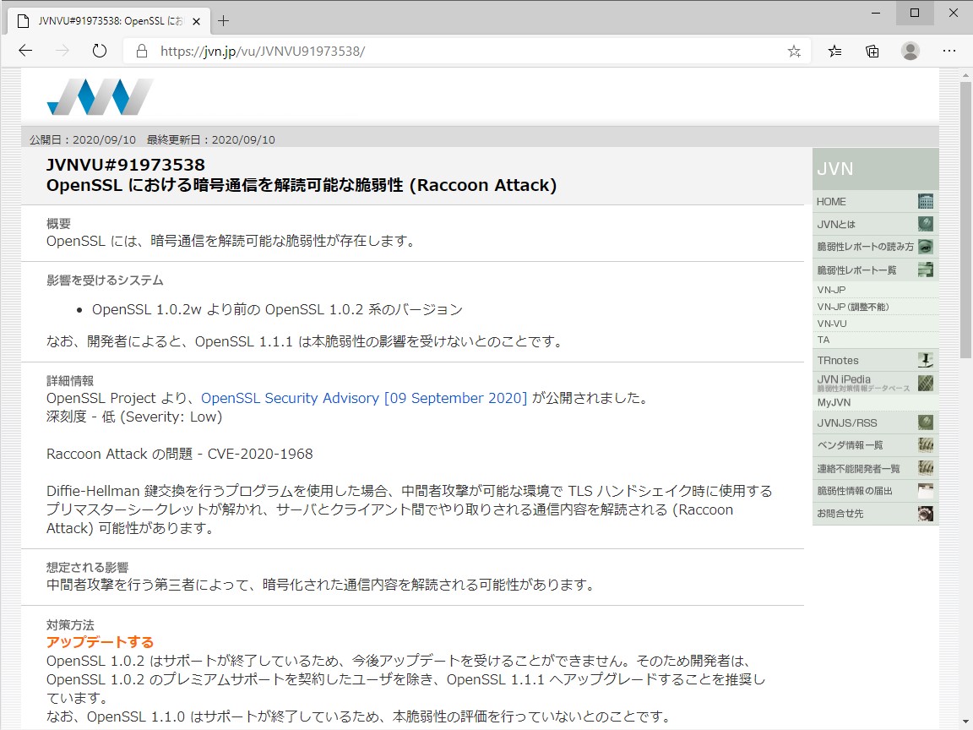
Task: Select VN-JP(調整不能) in the sidebar
Action: 875,307
